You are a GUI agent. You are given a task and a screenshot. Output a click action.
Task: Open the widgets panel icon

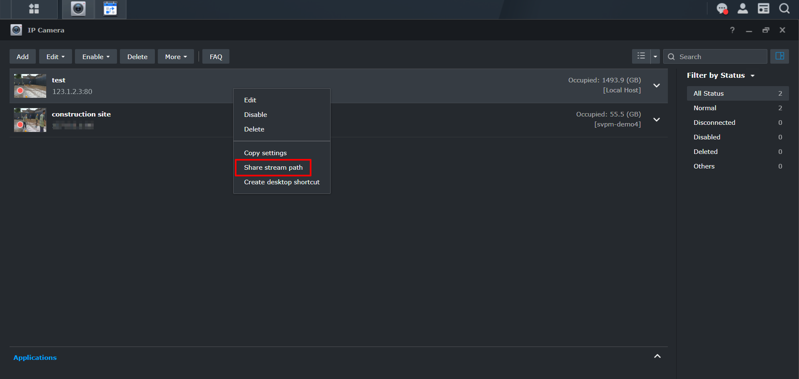point(763,9)
